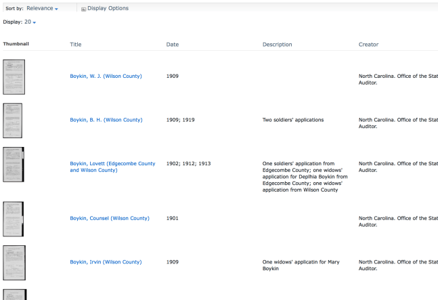Click partially visible thumbnail at bottom of list
This screenshot has height=300, width=438.
point(14,295)
